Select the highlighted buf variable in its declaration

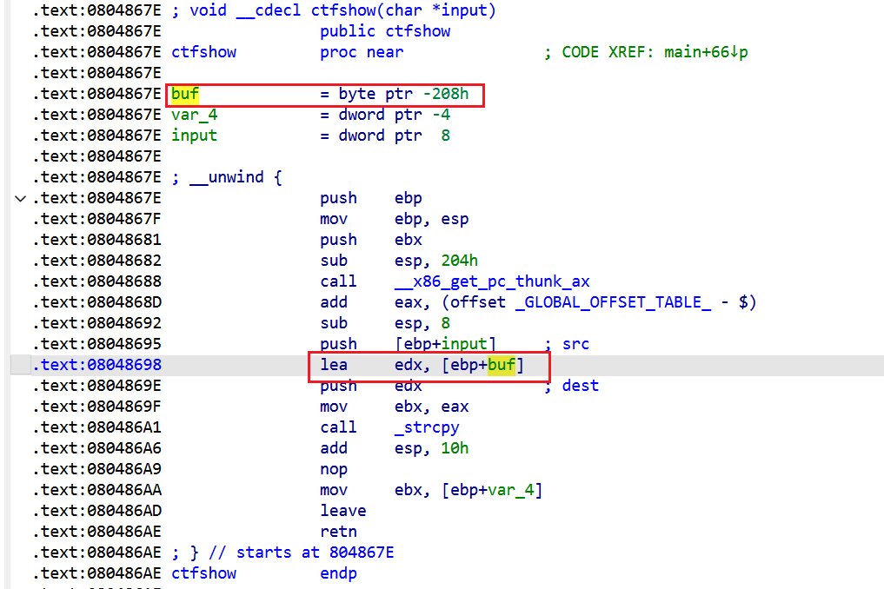(x=185, y=94)
